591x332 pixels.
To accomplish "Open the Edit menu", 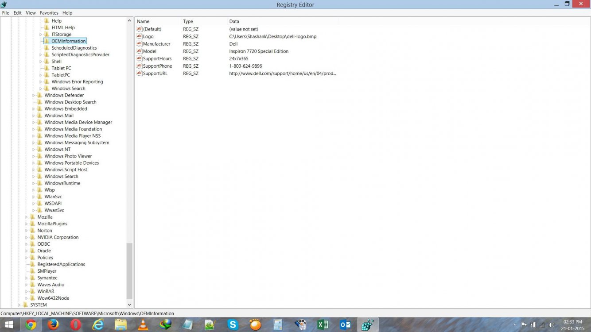I will tap(17, 13).
